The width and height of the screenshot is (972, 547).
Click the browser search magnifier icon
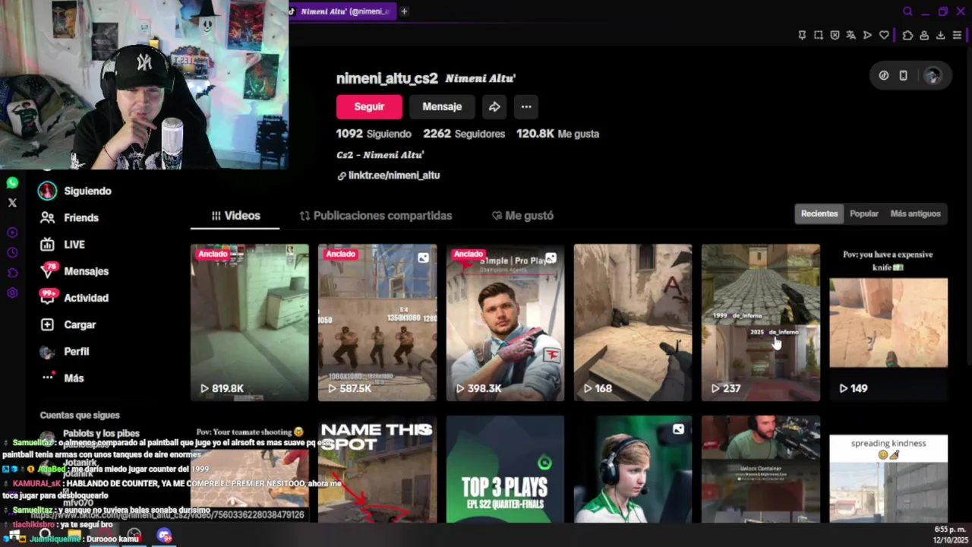907,11
